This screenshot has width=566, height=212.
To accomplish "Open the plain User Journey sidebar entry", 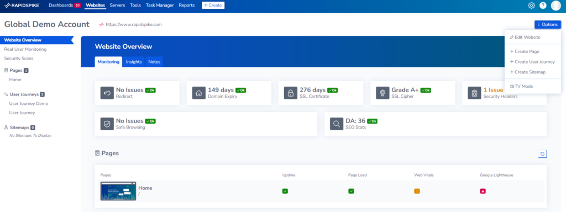I will coord(22,113).
